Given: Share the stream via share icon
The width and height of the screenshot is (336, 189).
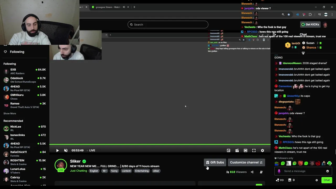Looking at the screenshot, I should pos(252,172).
